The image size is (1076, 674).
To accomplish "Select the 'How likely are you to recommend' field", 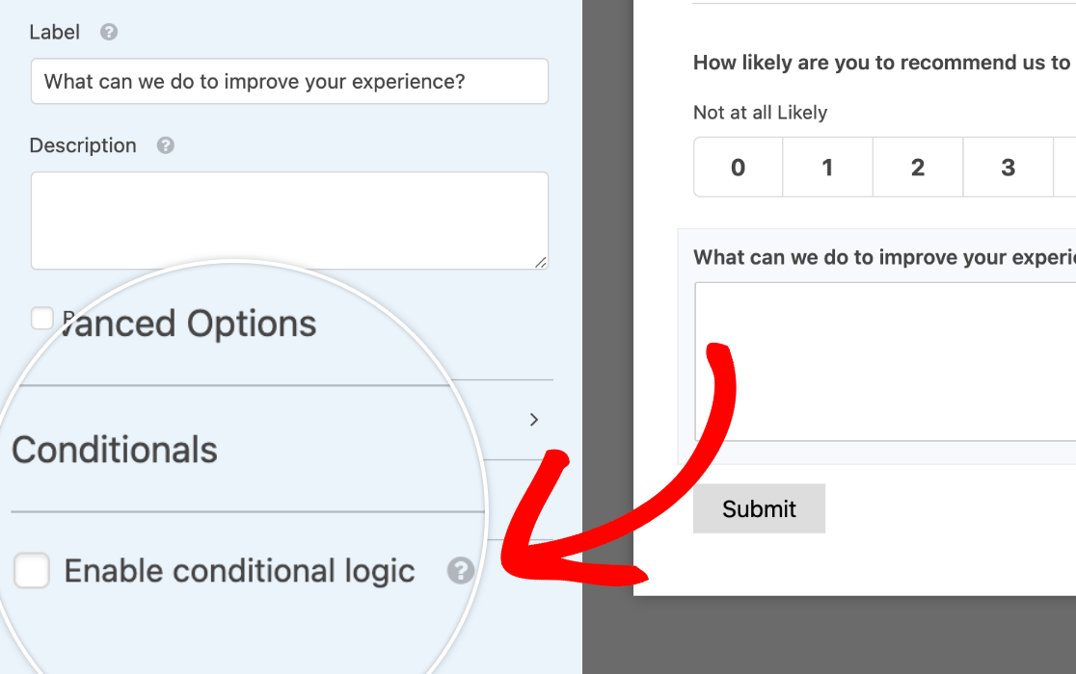I will 884,63.
